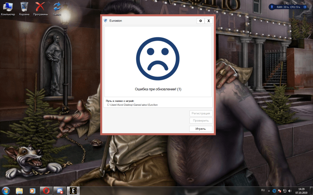Launch Windows Explorer from the taskbar
Viewport: 313px width, 195px height.
click(x=19, y=191)
